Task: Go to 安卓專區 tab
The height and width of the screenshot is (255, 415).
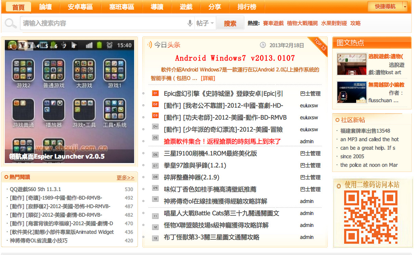Action: point(80,7)
